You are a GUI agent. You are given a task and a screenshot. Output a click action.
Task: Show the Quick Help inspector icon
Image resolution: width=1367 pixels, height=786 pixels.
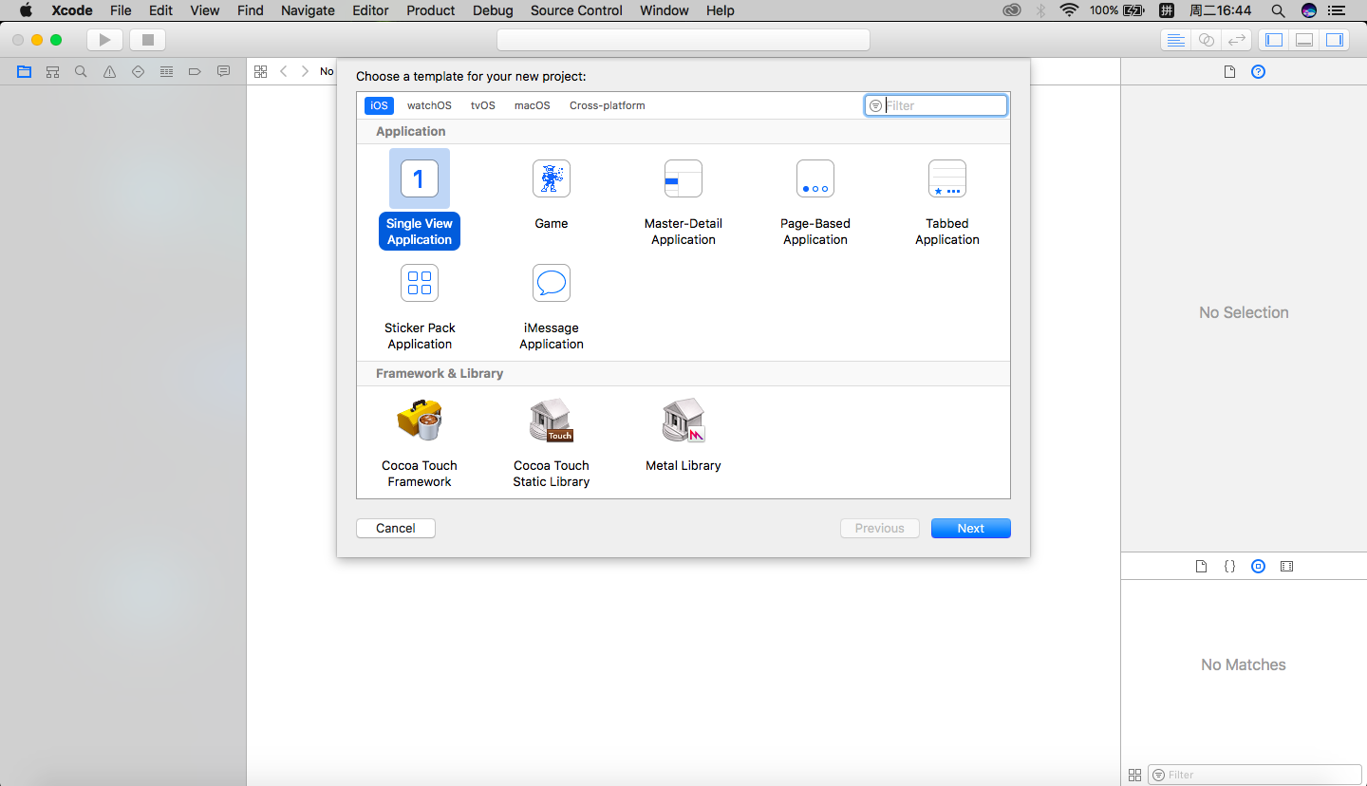(x=1258, y=72)
